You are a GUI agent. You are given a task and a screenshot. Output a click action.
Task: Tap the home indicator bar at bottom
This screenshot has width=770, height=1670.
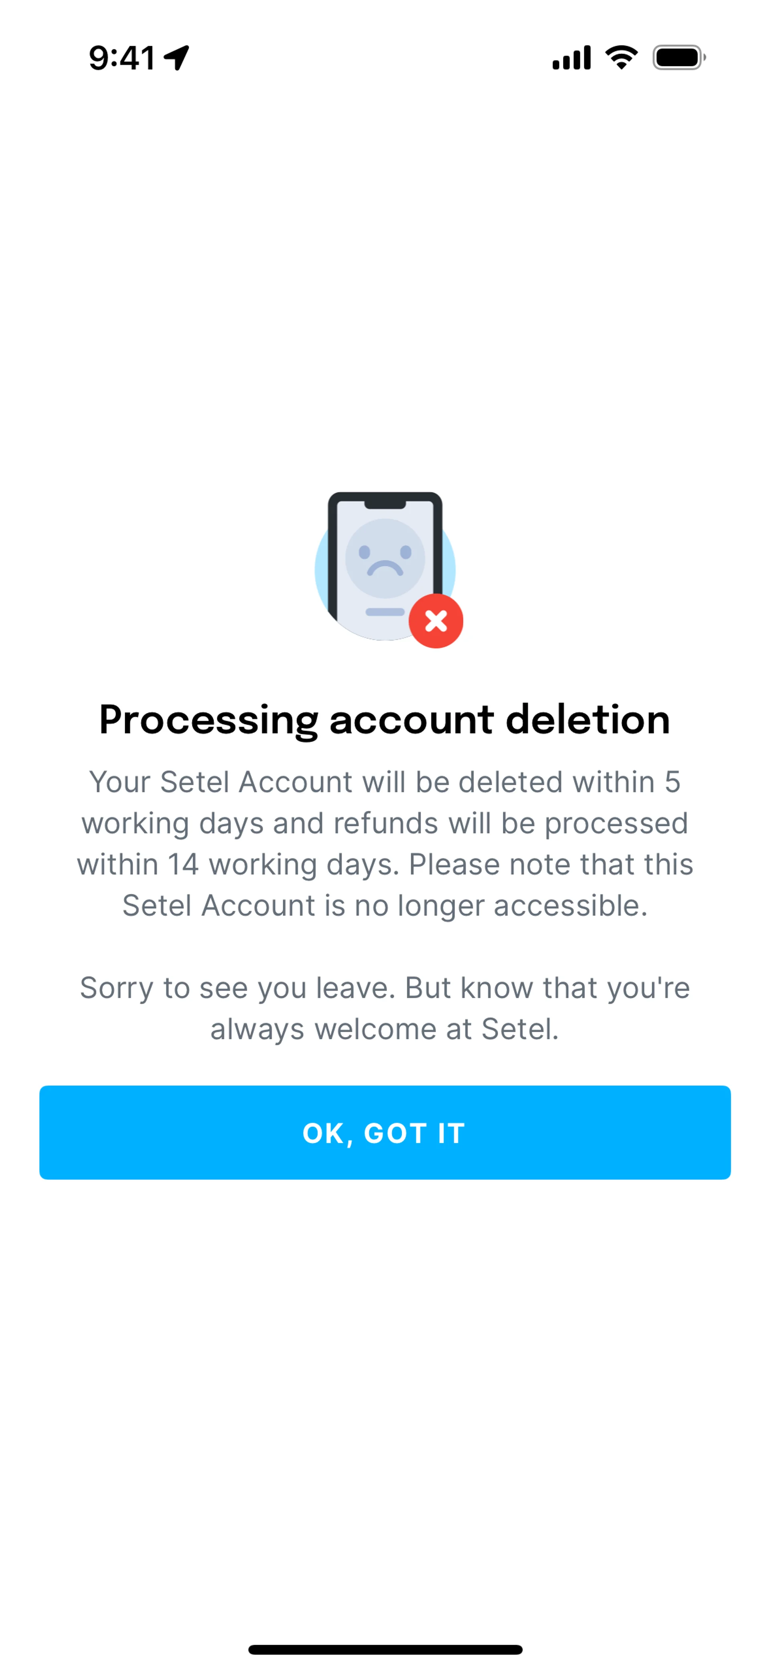pyautogui.click(x=385, y=1649)
